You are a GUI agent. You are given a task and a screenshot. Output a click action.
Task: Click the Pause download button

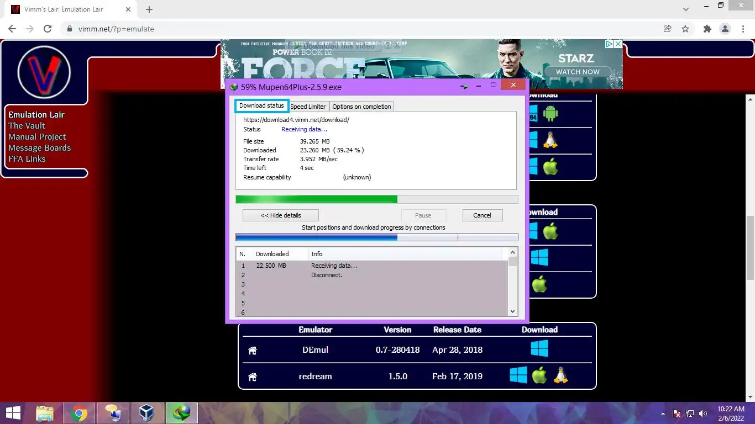click(x=423, y=215)
